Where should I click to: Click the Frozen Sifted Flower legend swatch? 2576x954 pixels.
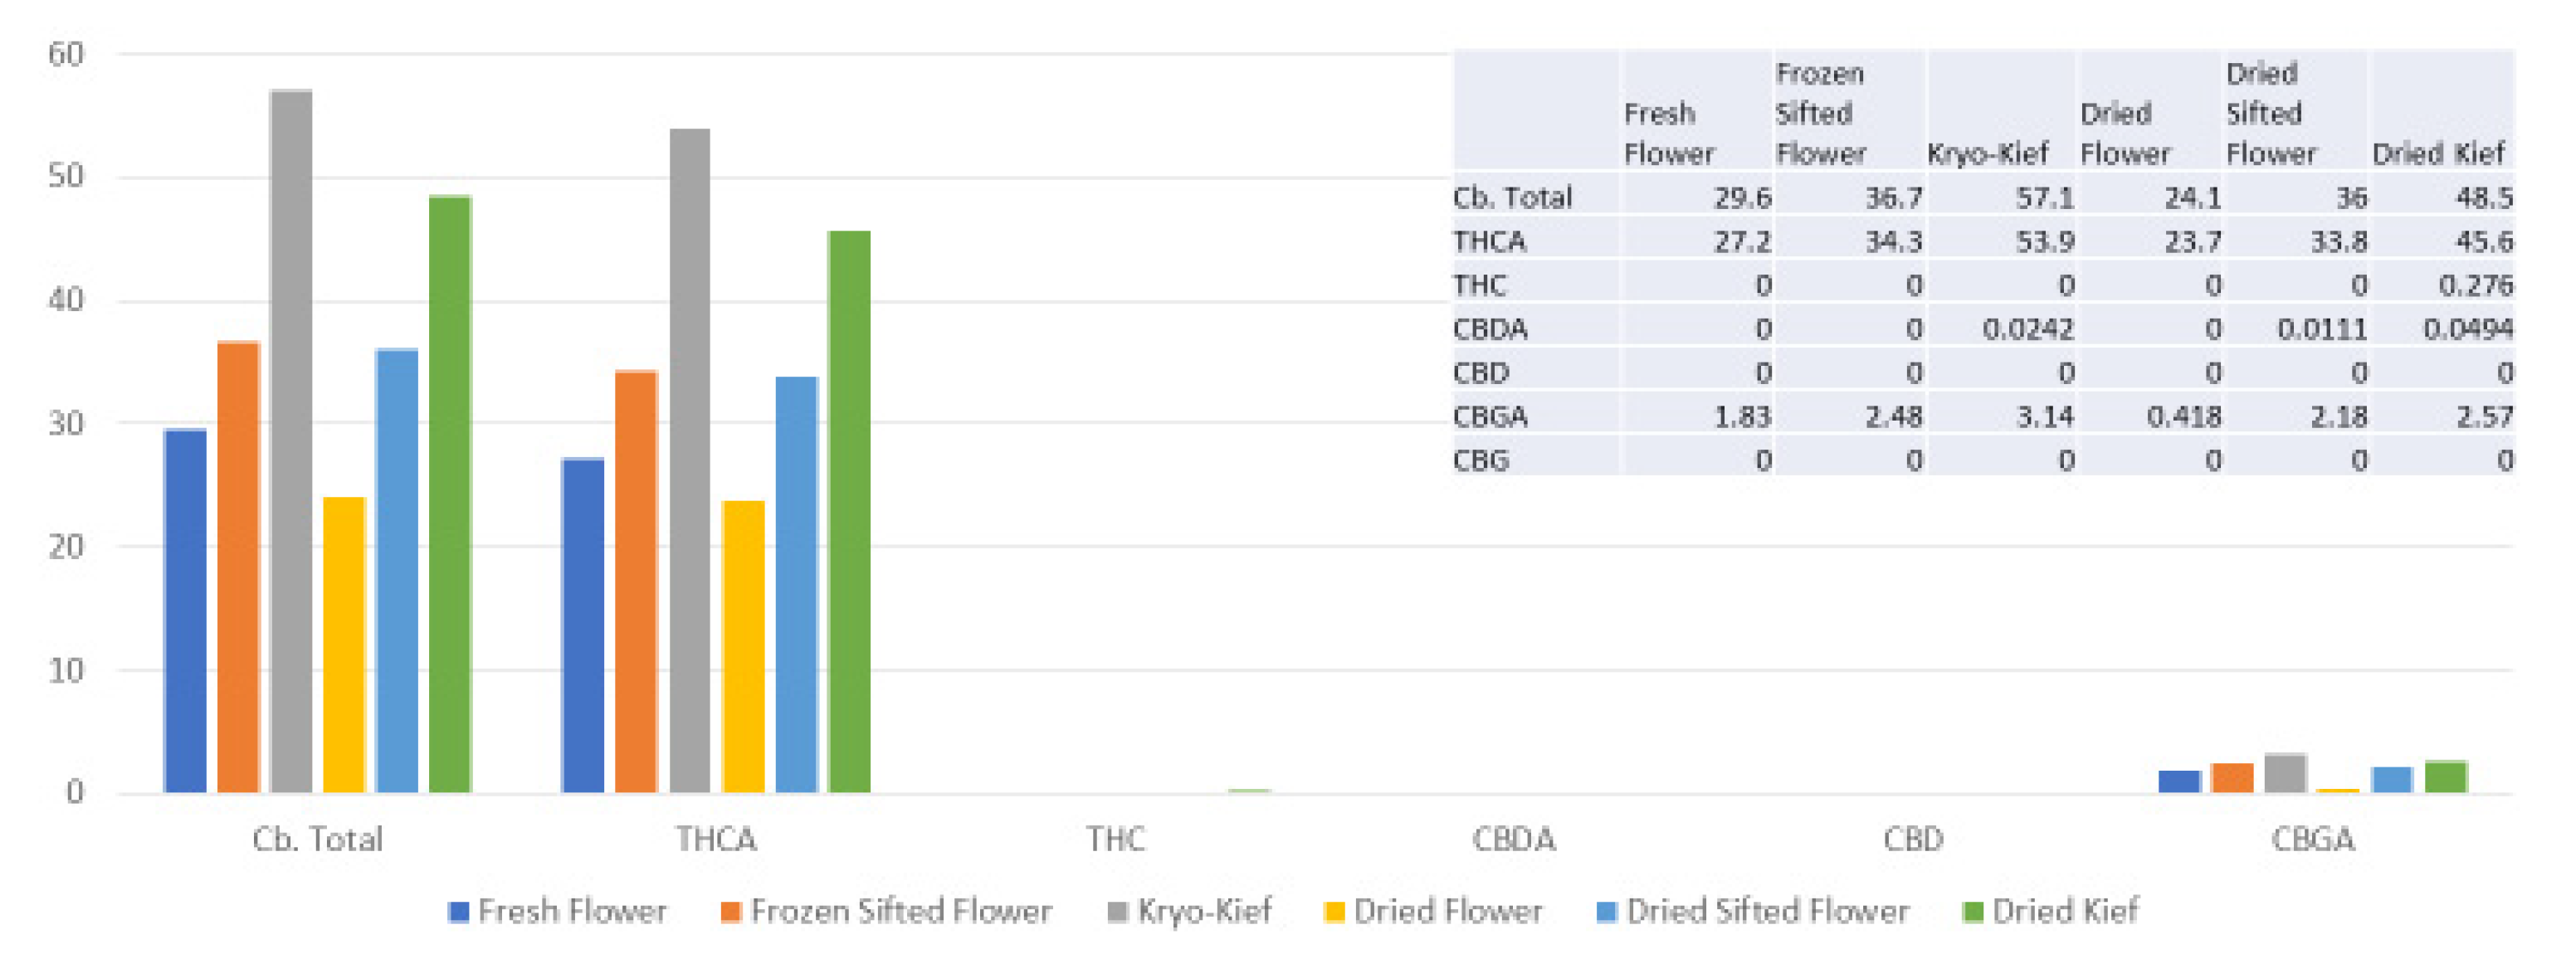point(731,912)
